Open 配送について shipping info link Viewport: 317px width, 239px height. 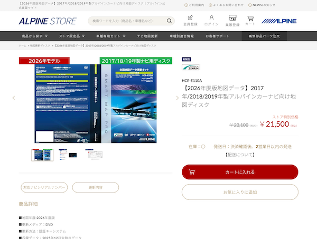click(x=240, y=155)
